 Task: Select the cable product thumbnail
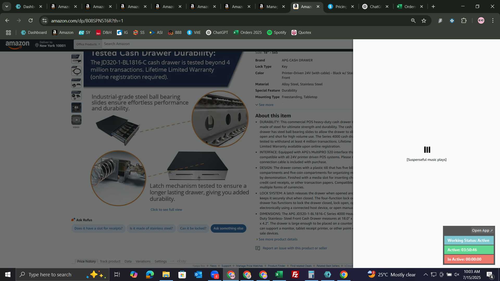pos(76,71)
